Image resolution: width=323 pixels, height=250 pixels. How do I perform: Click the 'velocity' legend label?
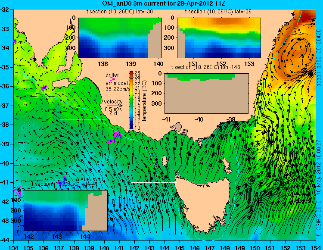pyautogui.click(x=113, y=102)
